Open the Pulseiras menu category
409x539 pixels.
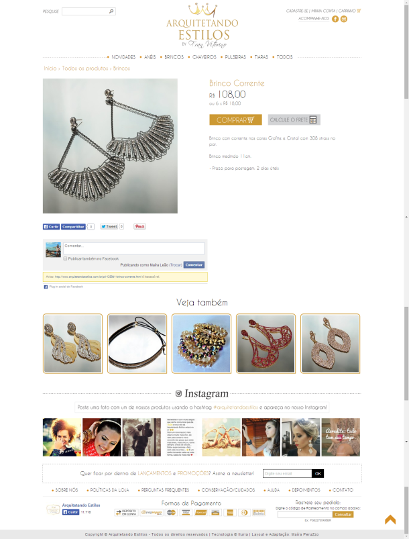click(x=235, y=57)
